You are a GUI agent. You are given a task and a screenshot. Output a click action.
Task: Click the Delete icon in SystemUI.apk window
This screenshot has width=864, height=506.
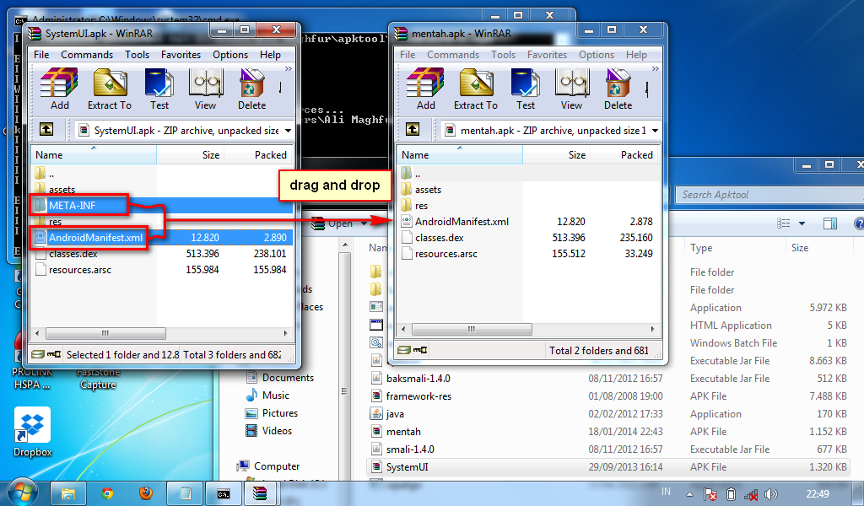pos(251,87)
